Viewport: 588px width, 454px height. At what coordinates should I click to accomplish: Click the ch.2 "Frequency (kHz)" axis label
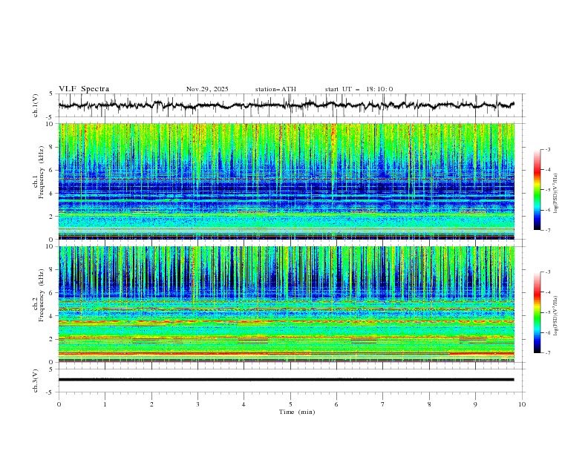point(42,295)
